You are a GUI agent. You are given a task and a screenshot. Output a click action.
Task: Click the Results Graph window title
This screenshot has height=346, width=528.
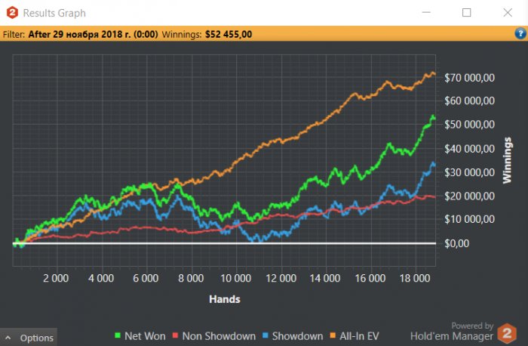[x=54, y=13]
